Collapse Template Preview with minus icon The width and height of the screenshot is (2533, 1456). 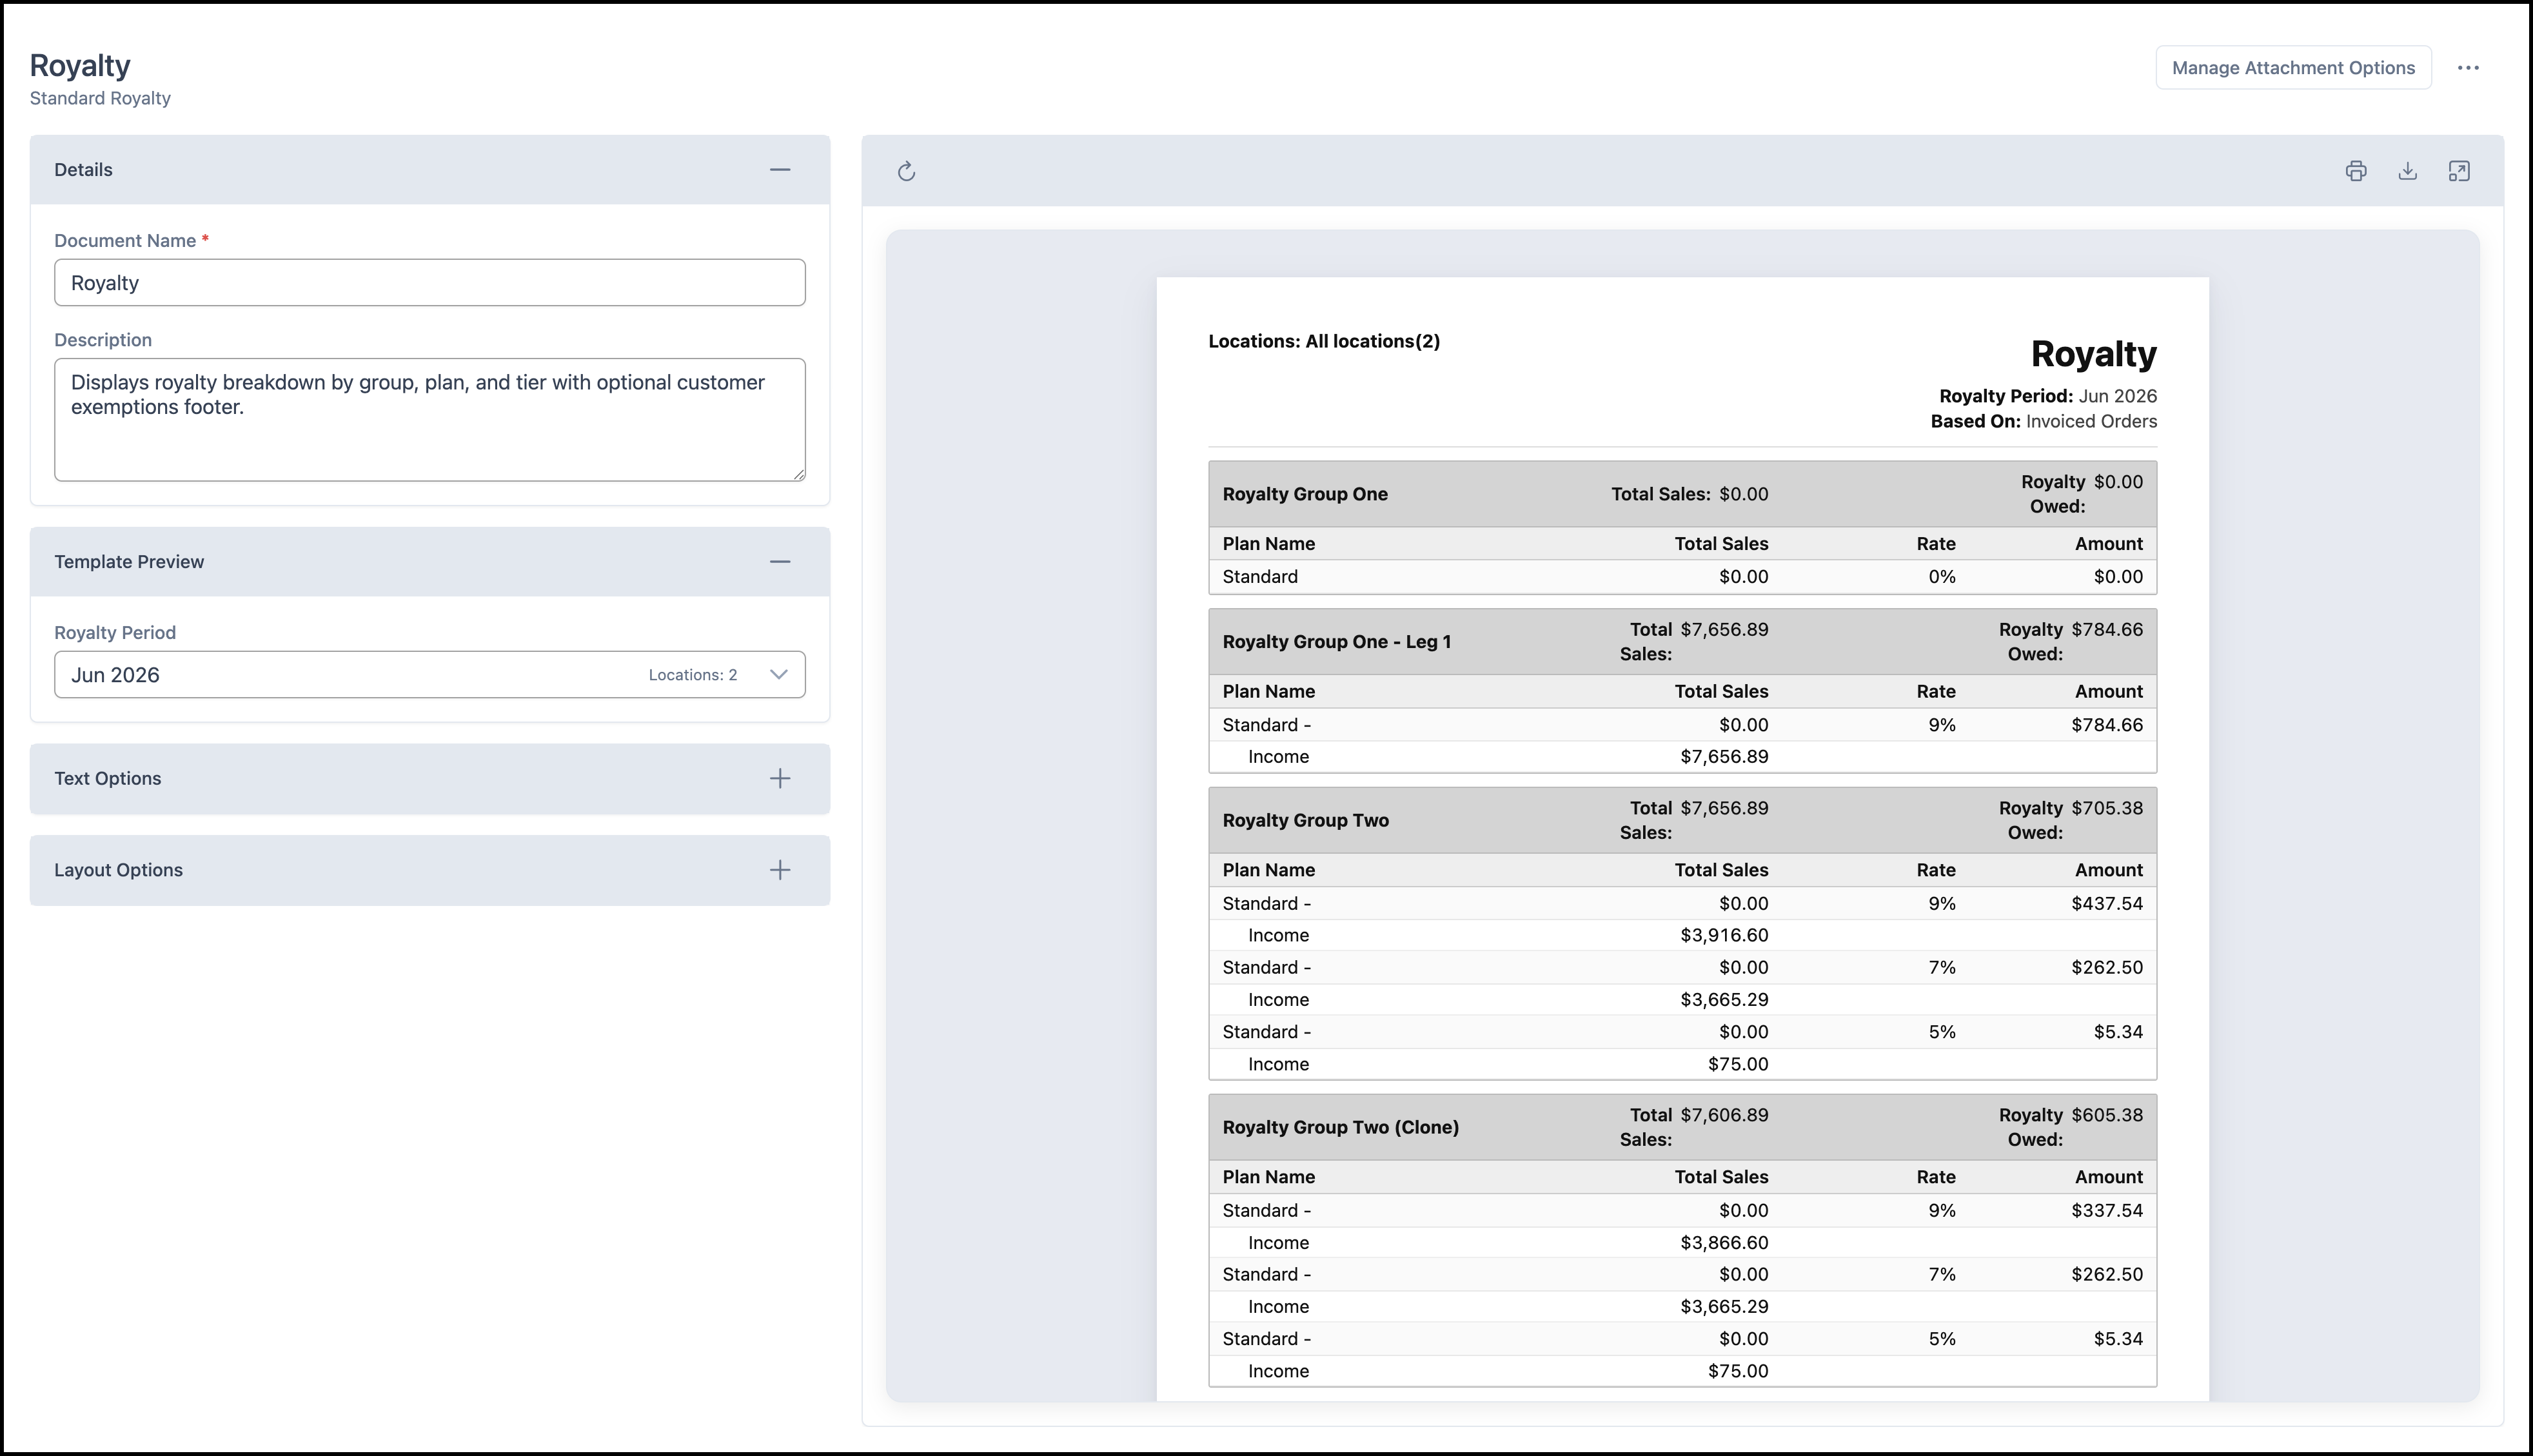tap(780, 562)
